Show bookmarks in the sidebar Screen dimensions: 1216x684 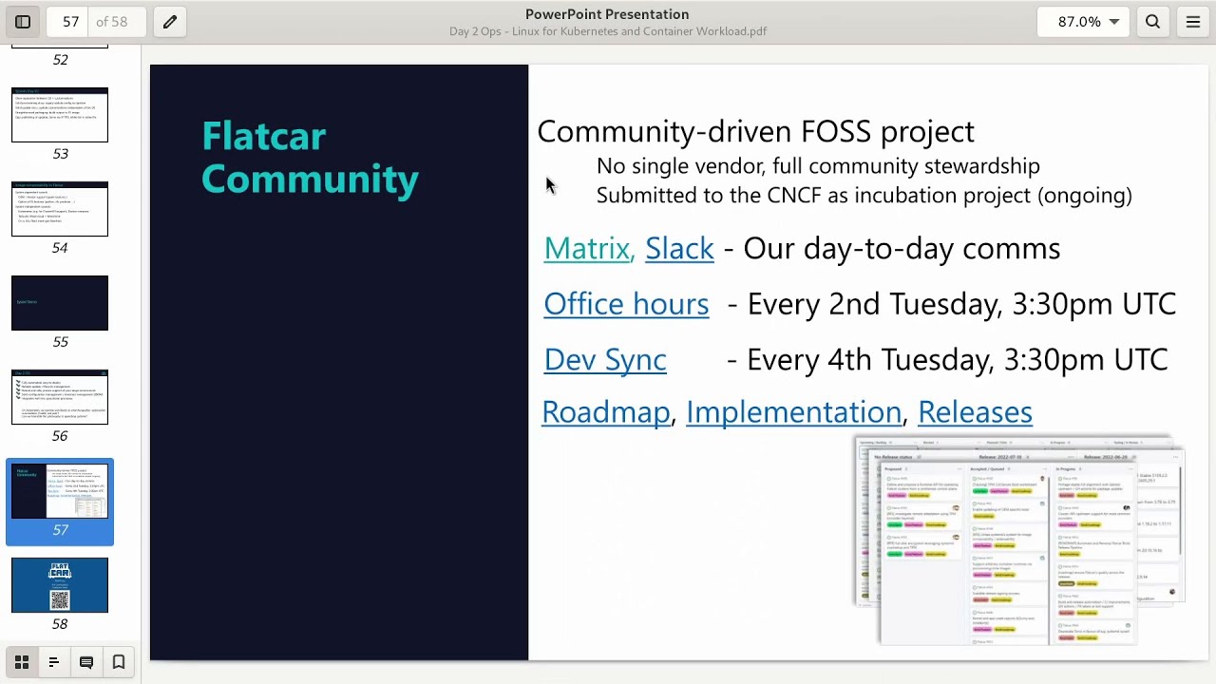(119, 662)
